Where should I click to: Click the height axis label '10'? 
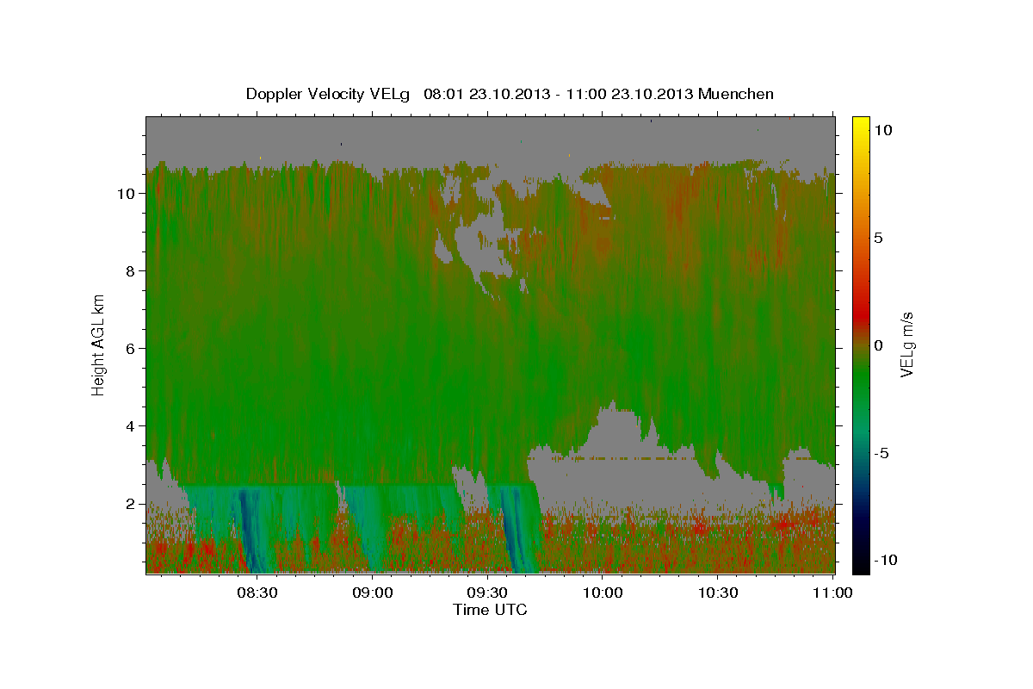coord(126,194)
